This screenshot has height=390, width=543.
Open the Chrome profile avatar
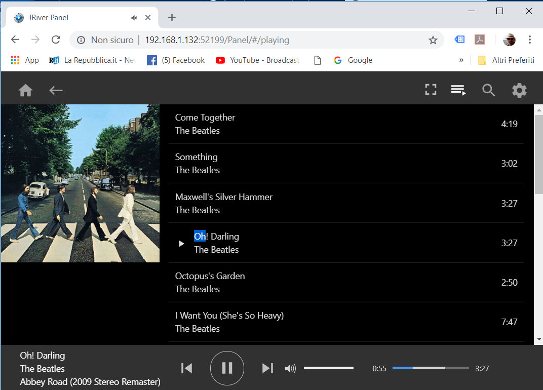pos(509,40)
